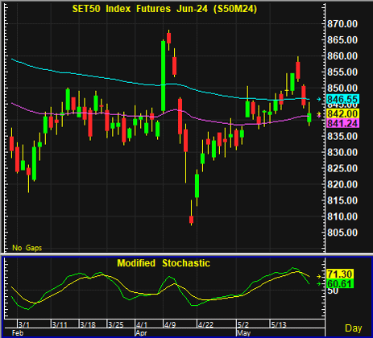Image resolution: width=373 pixels, height=338 pixels.
Task: Click the 3/1 date axis label
Action: tap(24, 324)
